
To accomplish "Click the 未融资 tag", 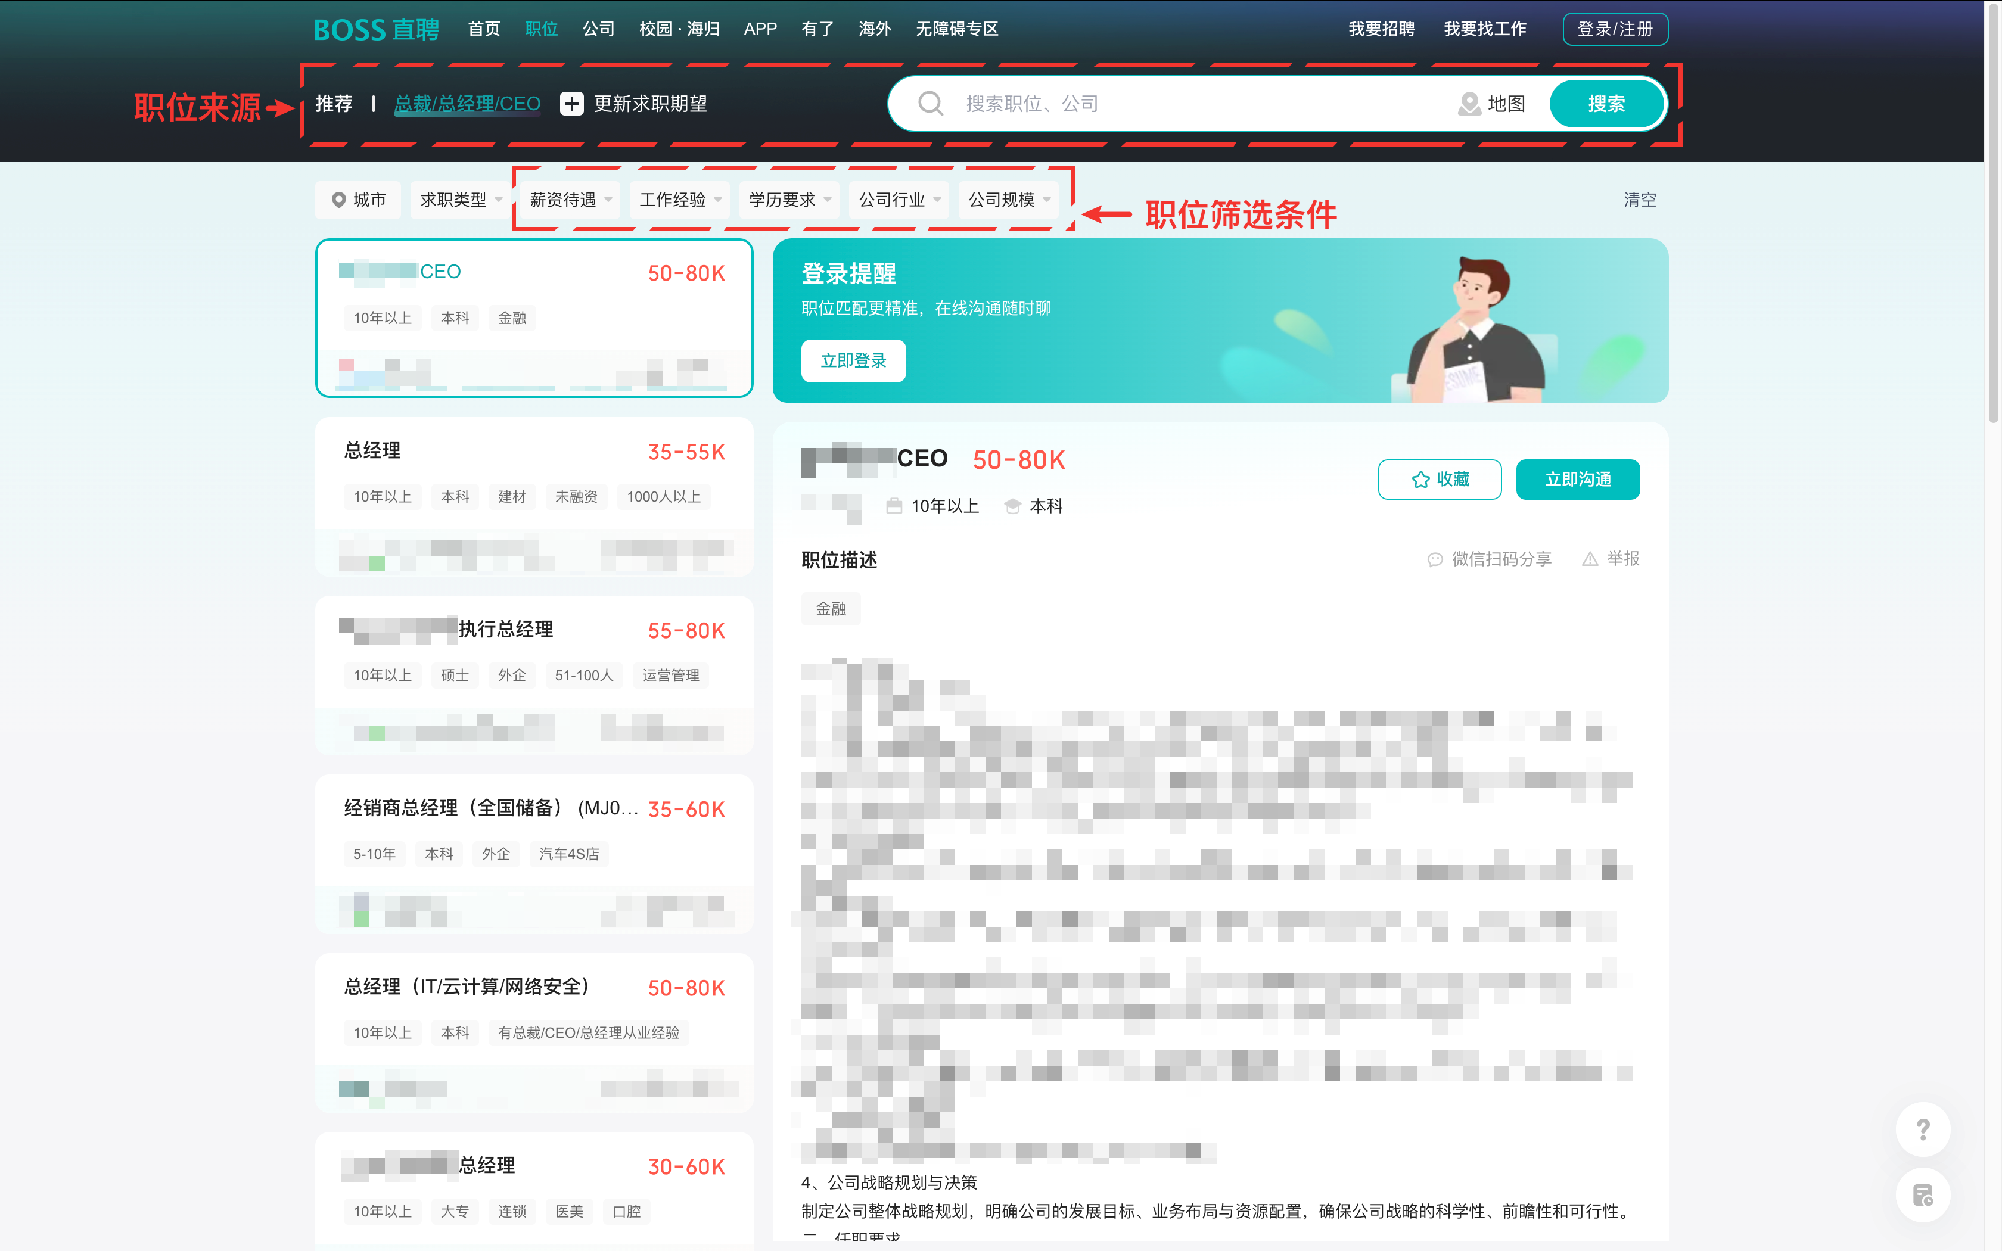I will click(x=576, y=496).
